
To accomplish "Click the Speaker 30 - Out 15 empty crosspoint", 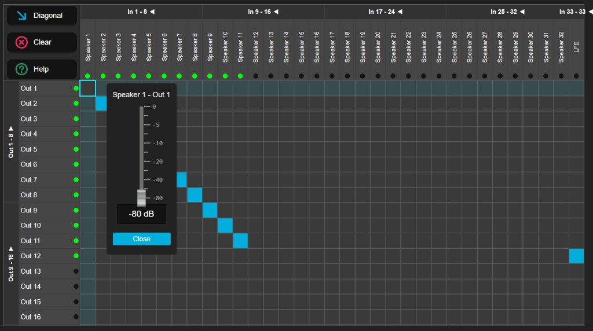I will [x=530, y=302].
